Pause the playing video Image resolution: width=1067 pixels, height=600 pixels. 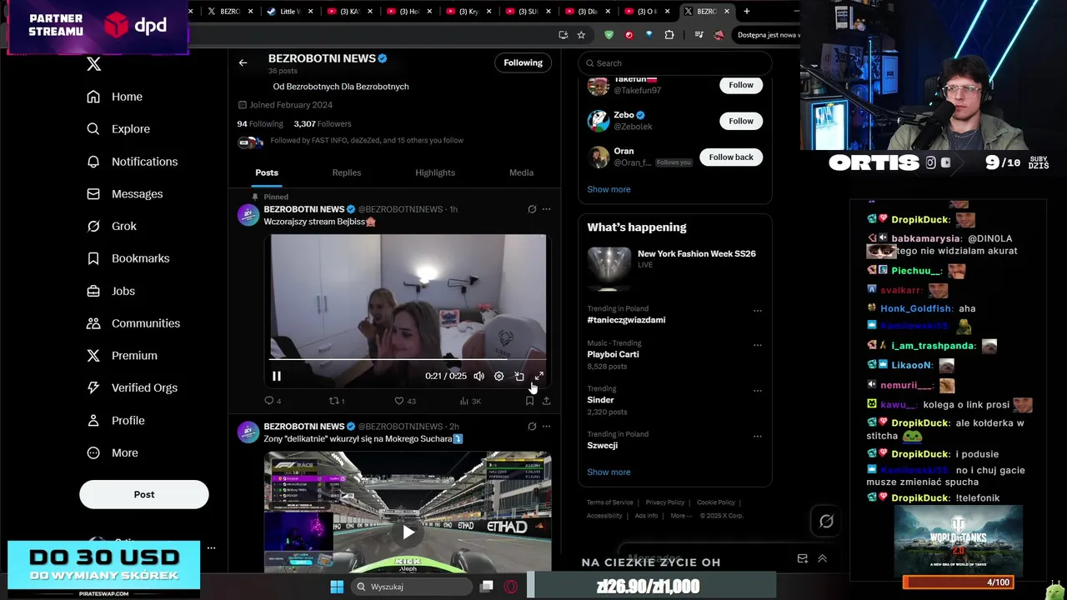(277, 376)
